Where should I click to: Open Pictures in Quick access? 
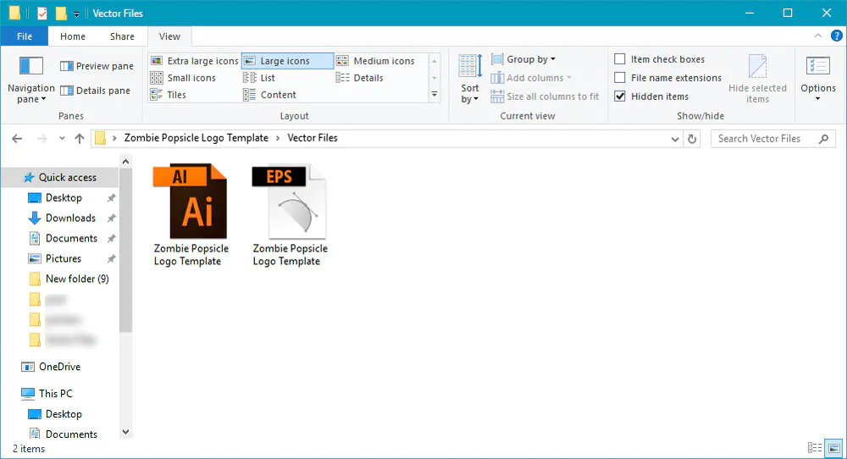coord(64,258)
